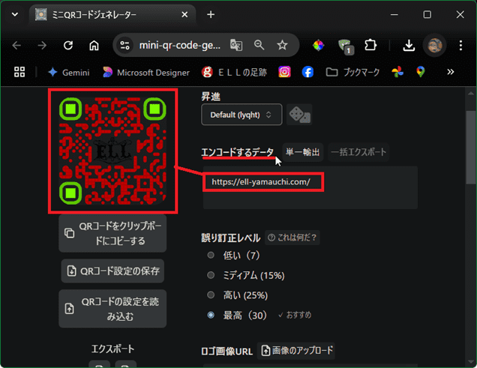Open the Instagram bookmark icon
This screenshot has height=368, width=477.
point(285,72)
